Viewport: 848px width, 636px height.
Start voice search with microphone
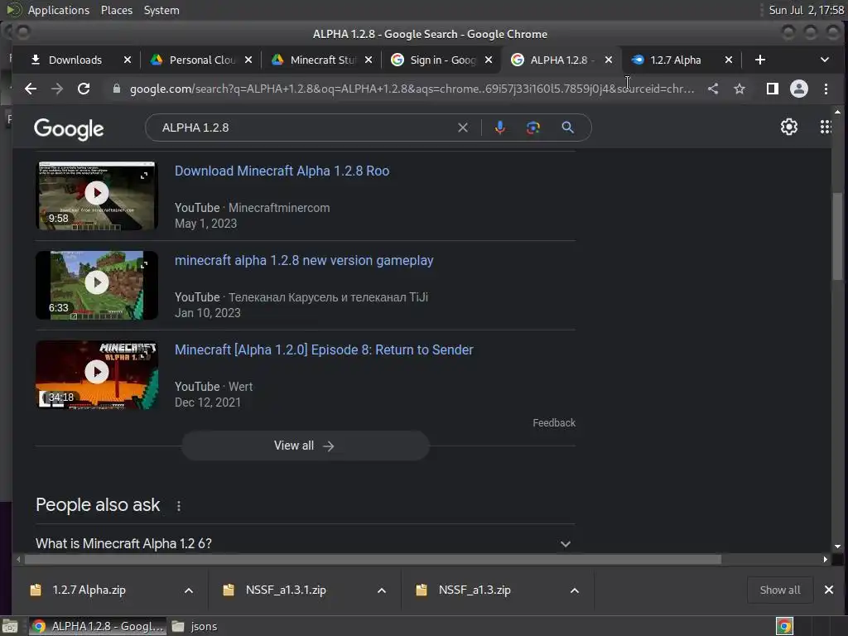(500, 128)
